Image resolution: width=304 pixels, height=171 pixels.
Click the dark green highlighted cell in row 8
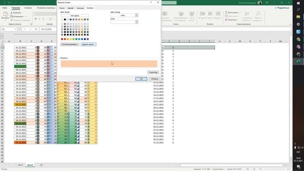coord(20,66)
